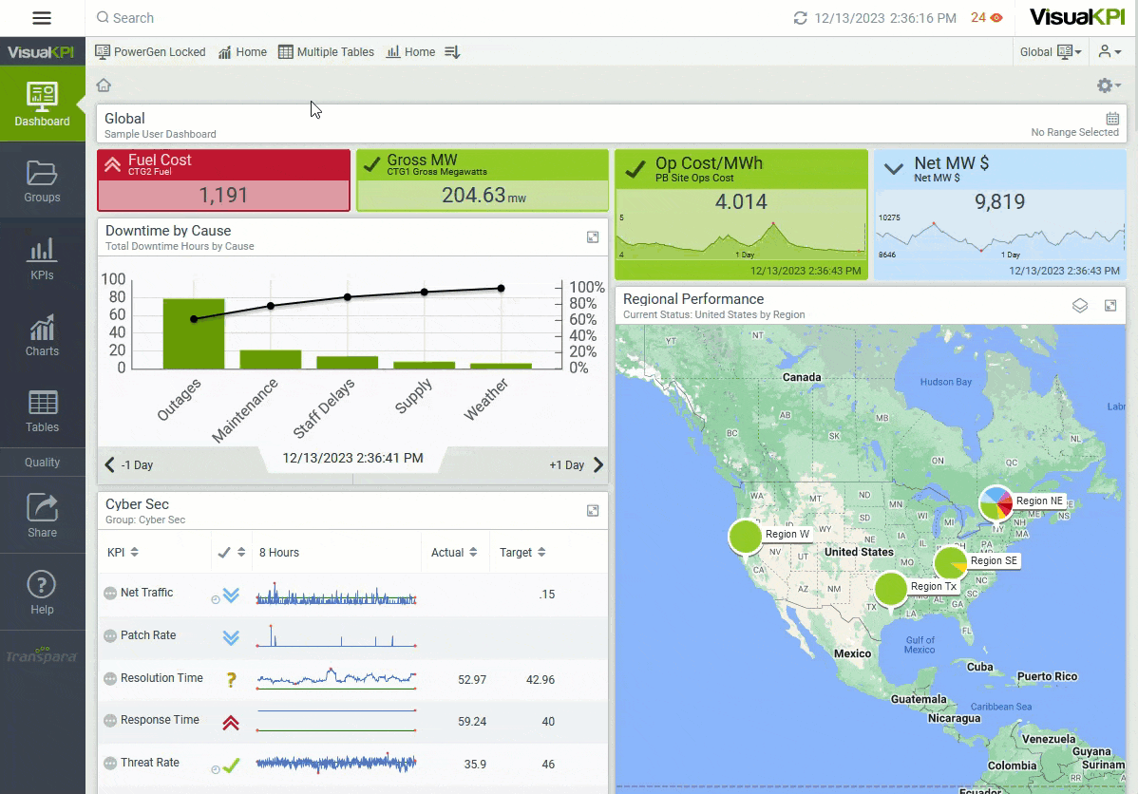Open Charts in sidebar
This screenshot has width=1138, height=794.
42,335
